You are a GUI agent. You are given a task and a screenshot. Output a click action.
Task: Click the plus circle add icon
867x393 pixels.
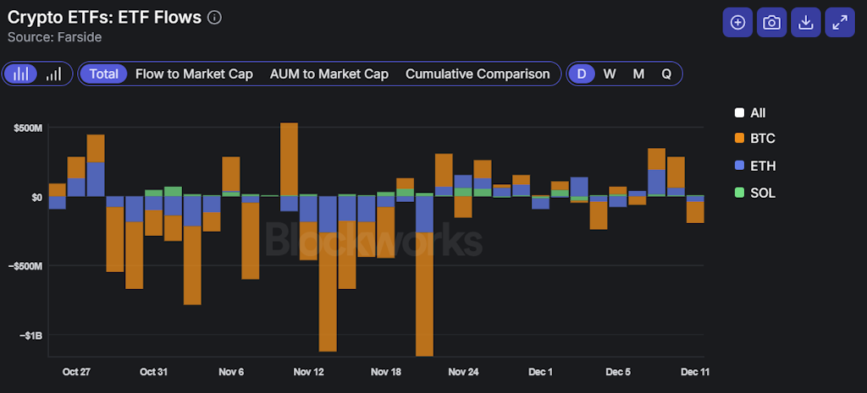pyautogui.click(x=737, y=23)
